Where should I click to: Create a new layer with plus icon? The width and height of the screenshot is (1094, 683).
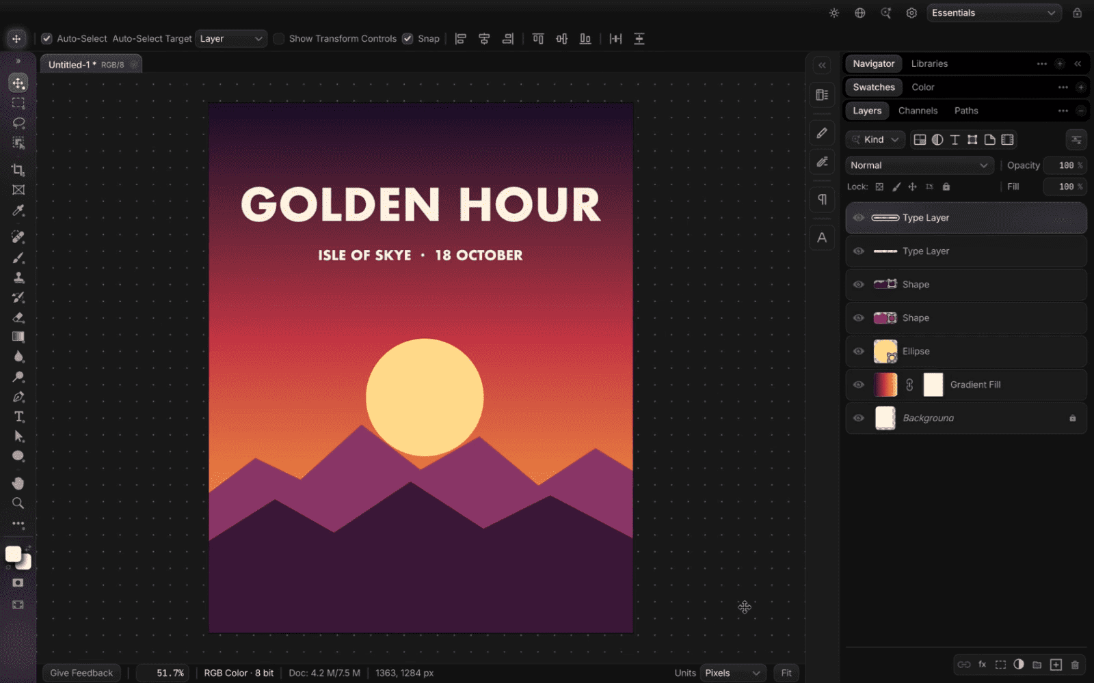[1056, 665]
